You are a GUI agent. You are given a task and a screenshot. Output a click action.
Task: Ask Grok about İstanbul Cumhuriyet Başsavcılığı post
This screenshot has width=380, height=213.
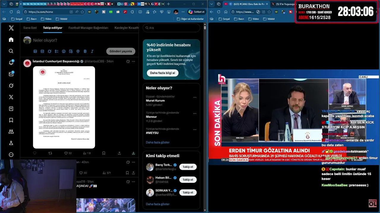(128, 61)
